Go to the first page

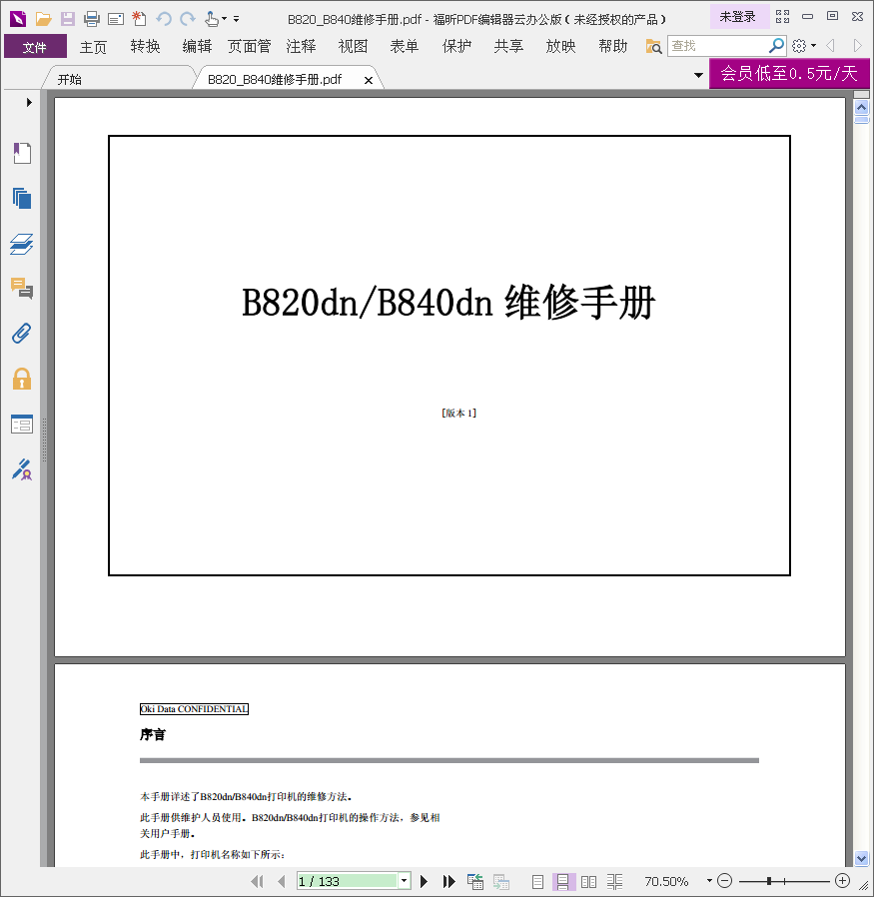click(257, 882)
